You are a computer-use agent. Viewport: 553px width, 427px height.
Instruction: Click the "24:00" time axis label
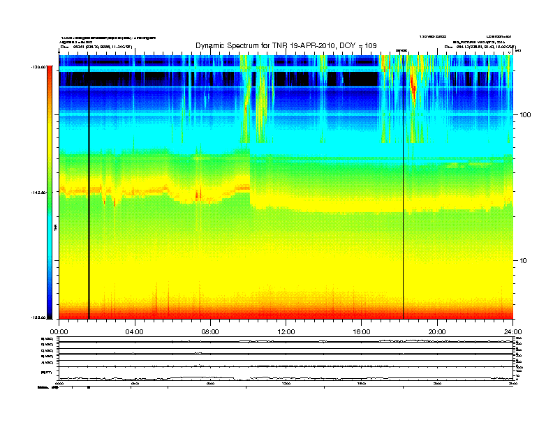click(x=513, y=332)
